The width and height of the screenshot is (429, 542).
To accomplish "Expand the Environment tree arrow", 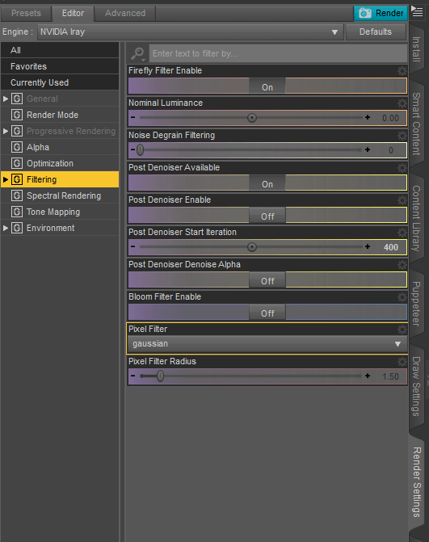I will pyautogui.click(x=5, y=228).
